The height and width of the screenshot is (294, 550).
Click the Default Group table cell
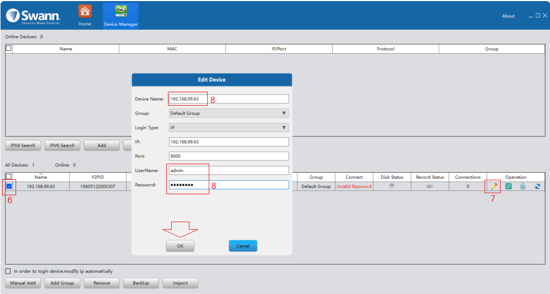click(316, 186)
